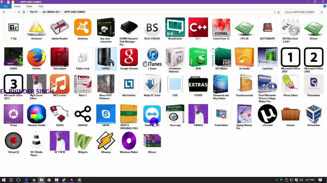Viewport: 327px width, 183px height.
Task: Switch to the View ribbon tab
Action: click(41, 6)
